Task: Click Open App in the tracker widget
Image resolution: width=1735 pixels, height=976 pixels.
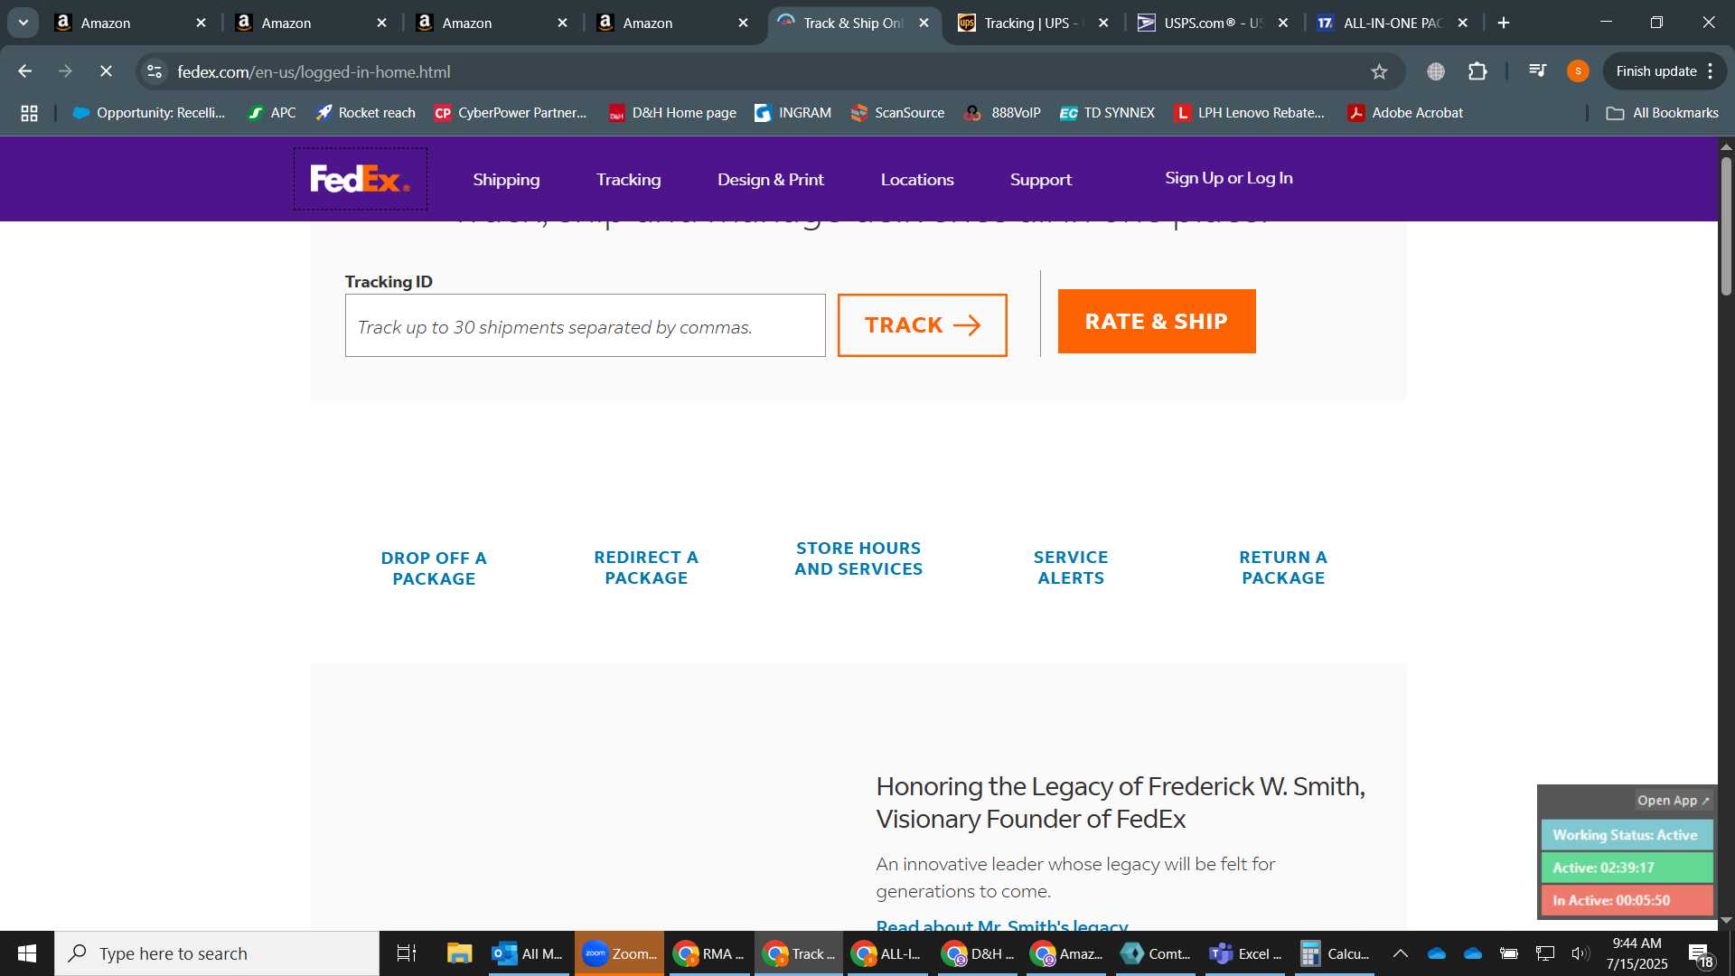Action: [1674, 801]
